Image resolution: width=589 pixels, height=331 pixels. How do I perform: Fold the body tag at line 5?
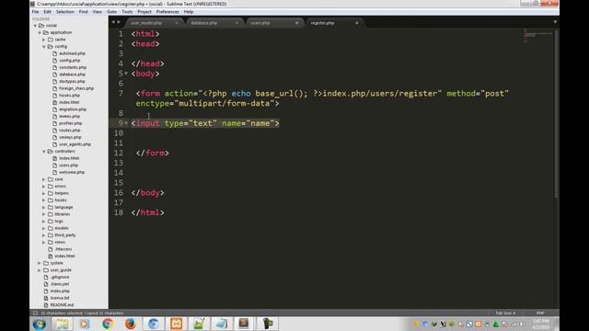coord(126,74)
